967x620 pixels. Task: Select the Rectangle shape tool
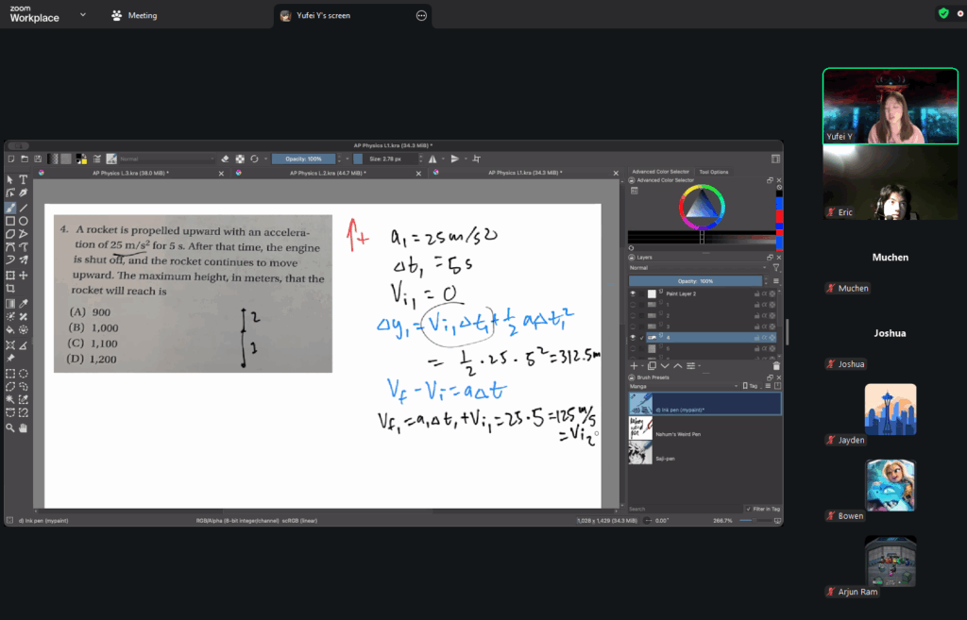(x=10, y=221)
